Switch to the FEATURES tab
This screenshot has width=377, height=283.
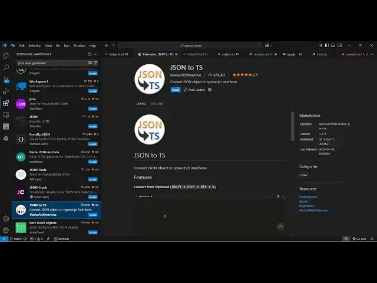point(157,104)
